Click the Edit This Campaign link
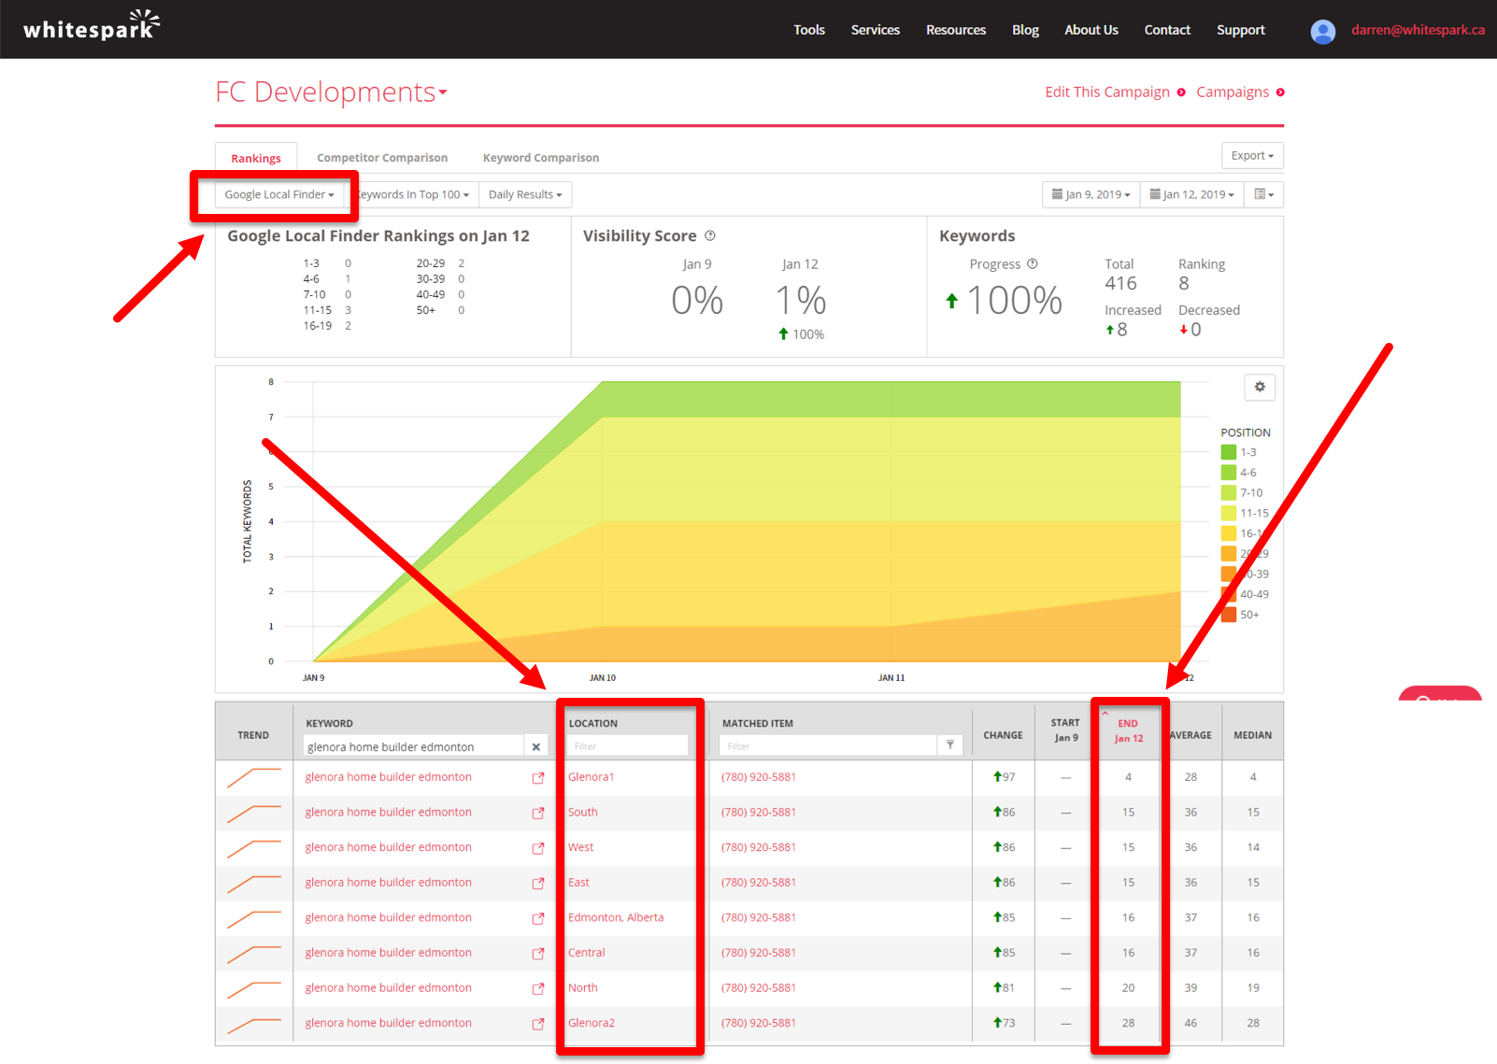 1107,92
